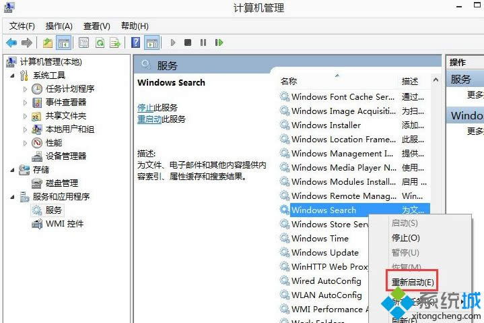The image size is (484, 323).
Task: Select the Windows Remote Manag... service
Action: [x=343, y=196]
